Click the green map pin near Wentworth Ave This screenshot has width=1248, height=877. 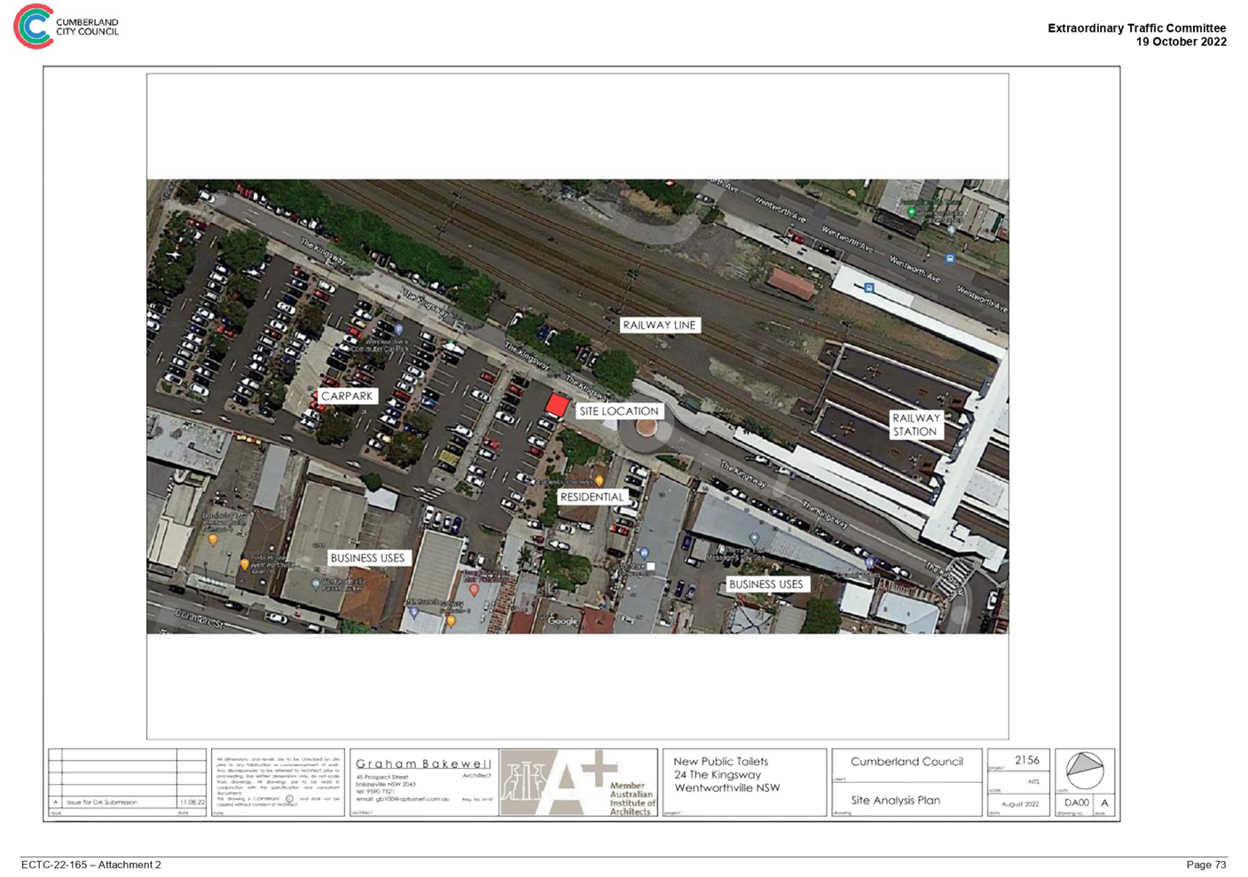click(911, 213)
